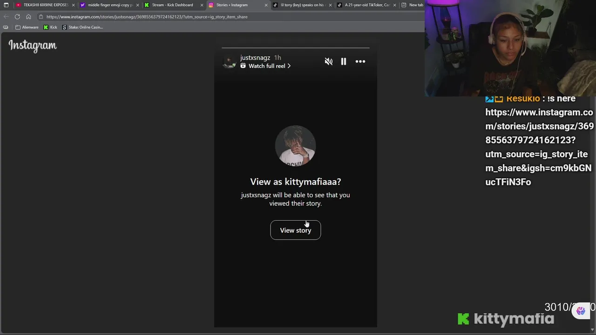Click the leftmost bookmarks bar icon
Screen dimensions: 596x335
[x=6, y=27]
